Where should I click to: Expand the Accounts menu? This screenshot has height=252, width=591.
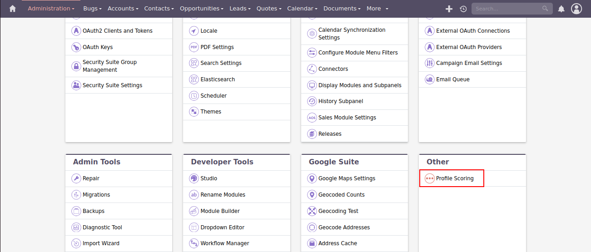[x=123, y=9]
